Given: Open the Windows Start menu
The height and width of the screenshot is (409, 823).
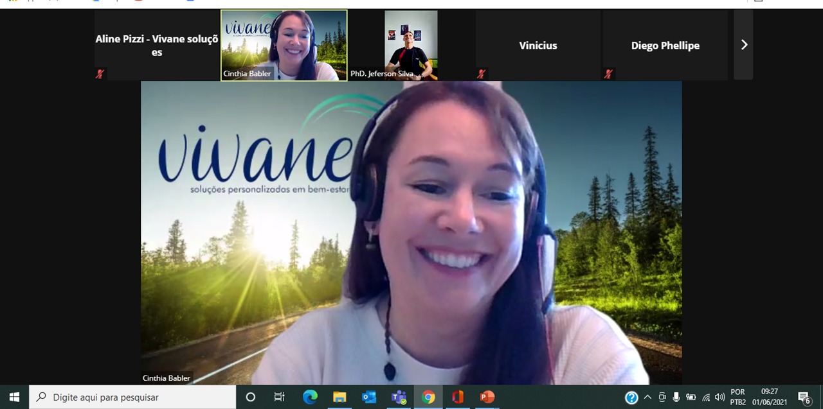Looking at the screenshot, I should click(x=14, y=397).
